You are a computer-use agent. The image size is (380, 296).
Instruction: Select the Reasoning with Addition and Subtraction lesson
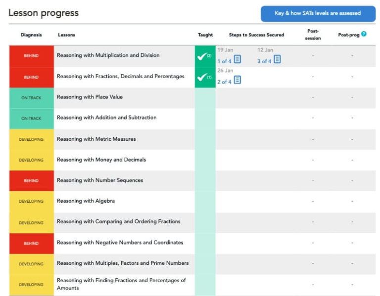pos(106,118)
